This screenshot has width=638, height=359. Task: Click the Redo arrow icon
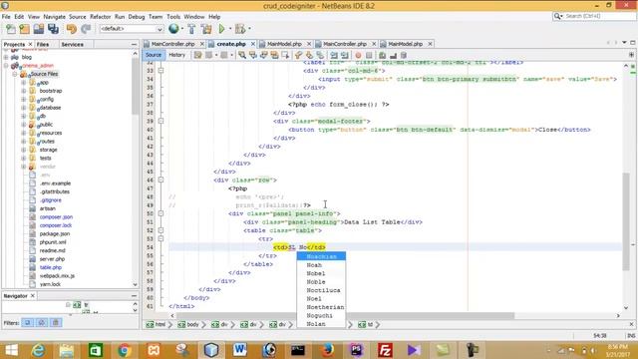pyautogui.click(x=86, y=29)
